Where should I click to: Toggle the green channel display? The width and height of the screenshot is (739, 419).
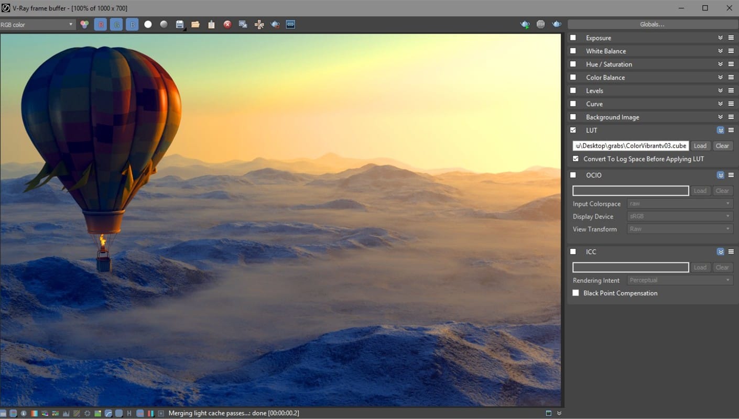point(116,24)
